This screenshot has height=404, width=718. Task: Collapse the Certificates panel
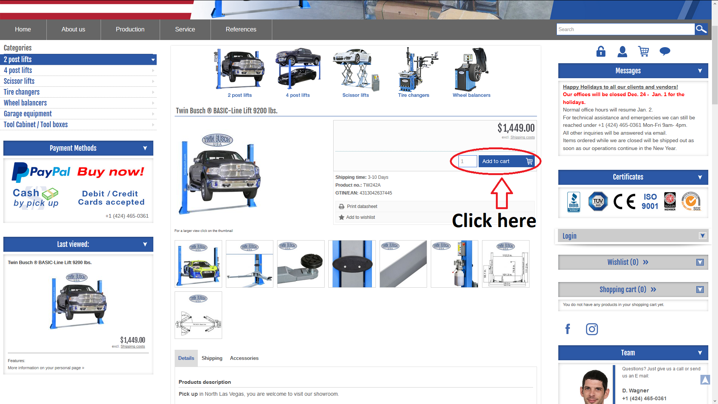point(700,177)
